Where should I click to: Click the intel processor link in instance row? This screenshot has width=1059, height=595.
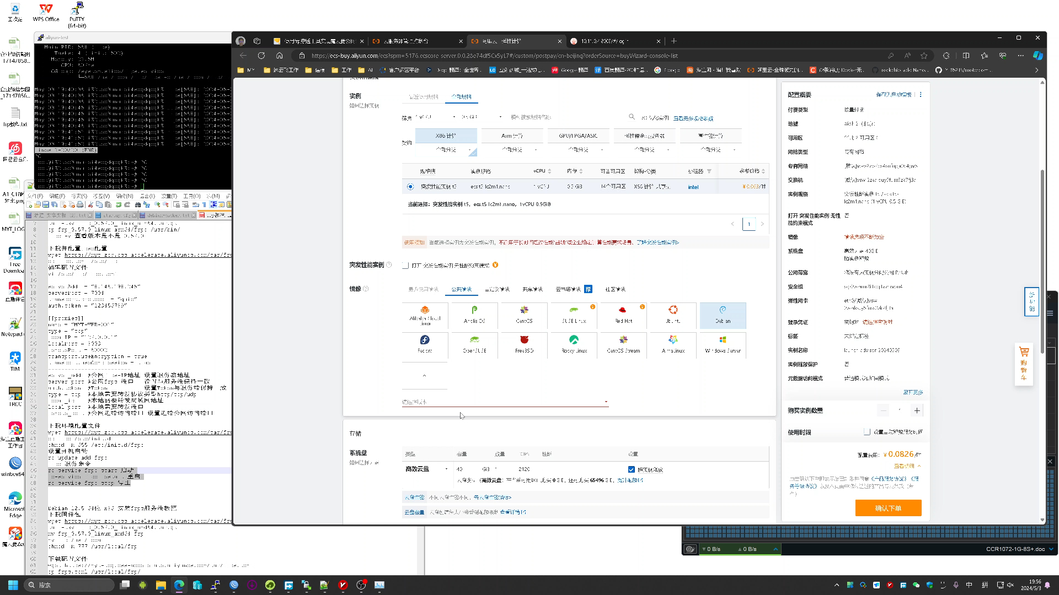pos(693,187)
